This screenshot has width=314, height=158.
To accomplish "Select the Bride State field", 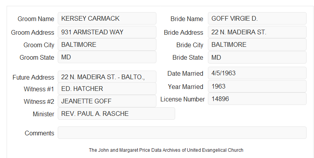I will point(257,57).
